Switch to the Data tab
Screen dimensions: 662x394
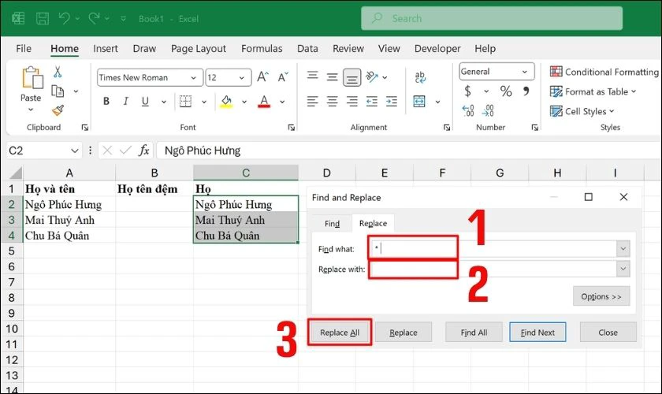[x=308, y=49]
